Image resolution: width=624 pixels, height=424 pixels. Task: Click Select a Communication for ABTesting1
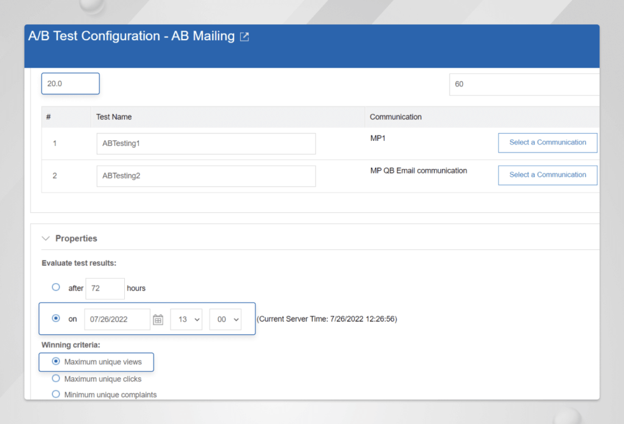point(547,143)
